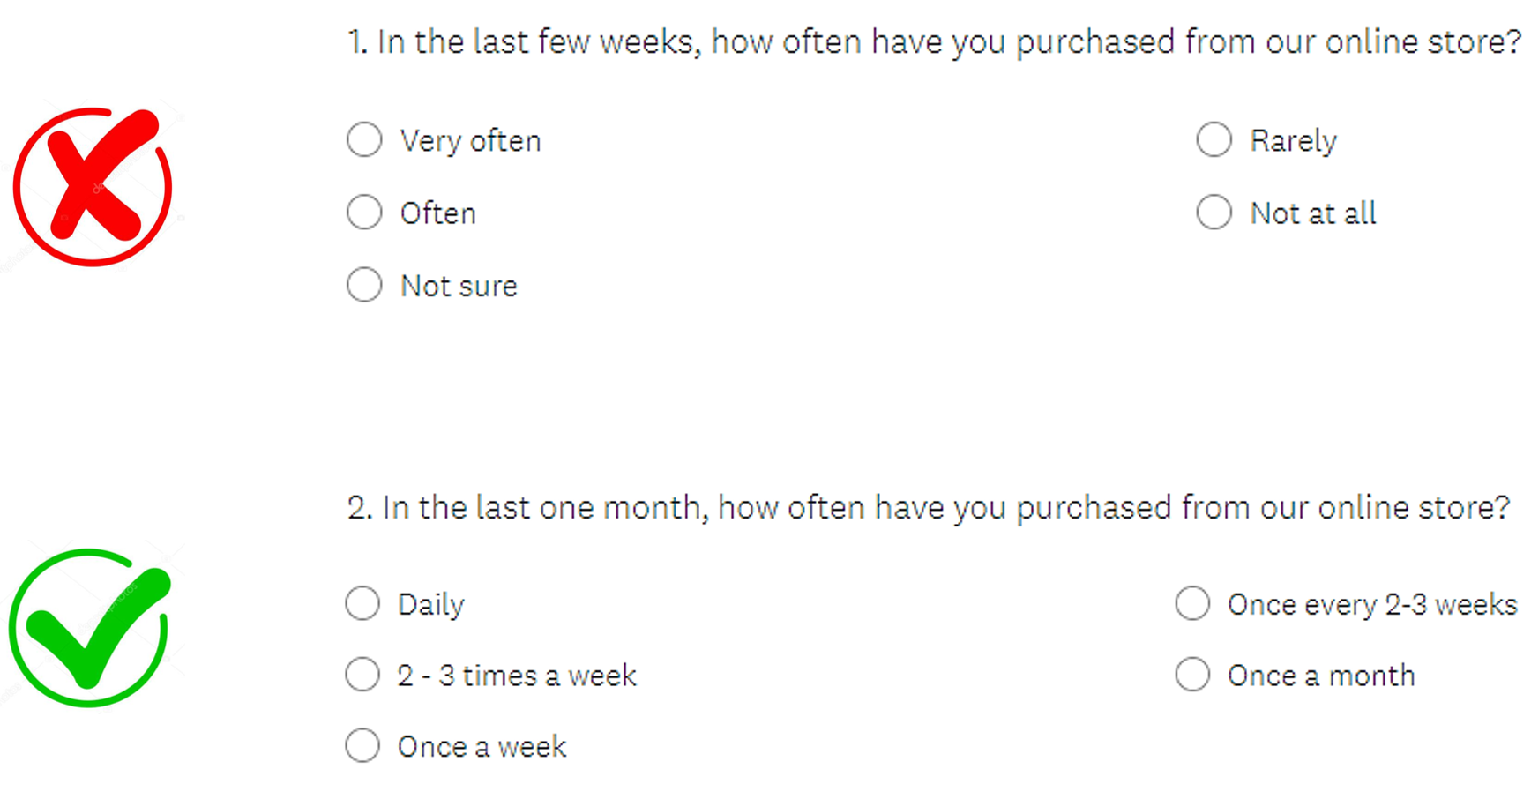Click question 2 text about last one month
The width and height of the screenshot is (1531, 799).
pos(929,508)
